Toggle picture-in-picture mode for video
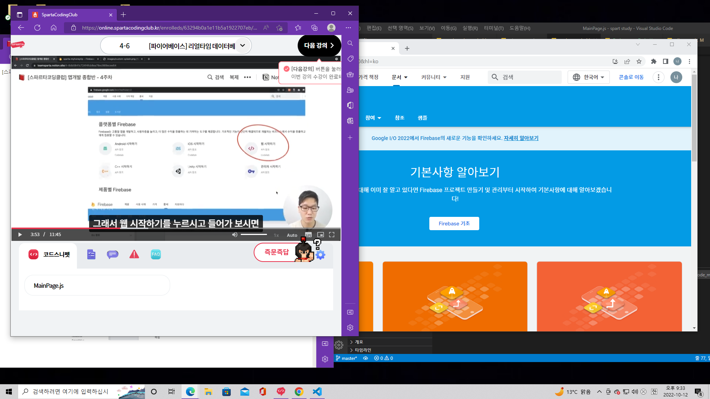Image resolution: width=710 pixels, height=399 pixels. pos(321,235)
